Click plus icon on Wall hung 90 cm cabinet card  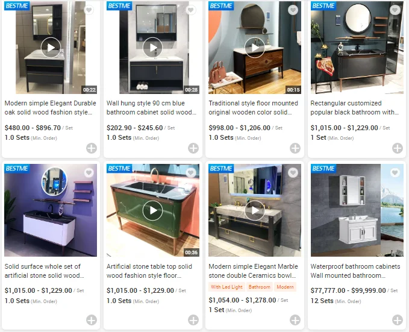click(193, 148)
